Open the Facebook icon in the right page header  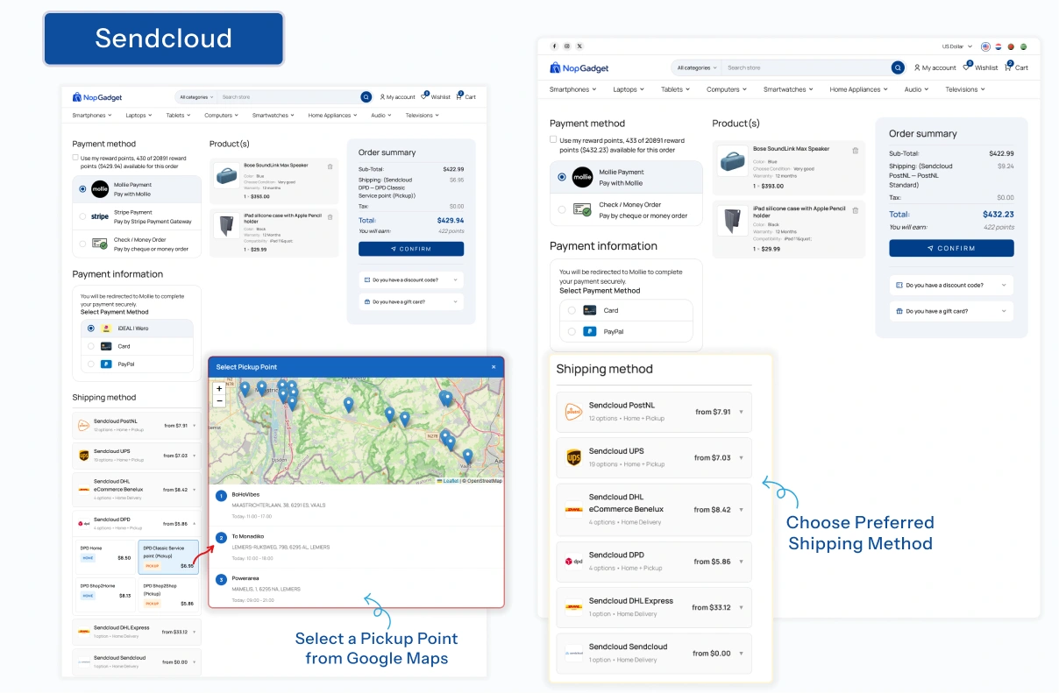pyautogui.click(x=554, y=46)
